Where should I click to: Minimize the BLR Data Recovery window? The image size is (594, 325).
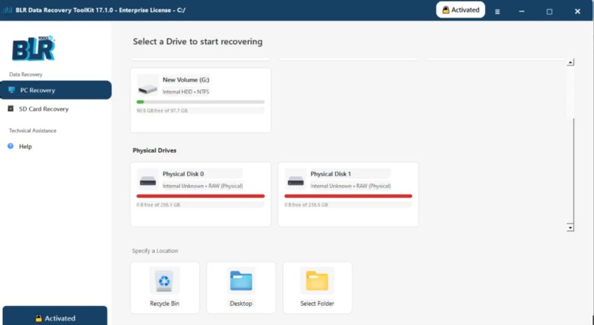tap(522, 12)
